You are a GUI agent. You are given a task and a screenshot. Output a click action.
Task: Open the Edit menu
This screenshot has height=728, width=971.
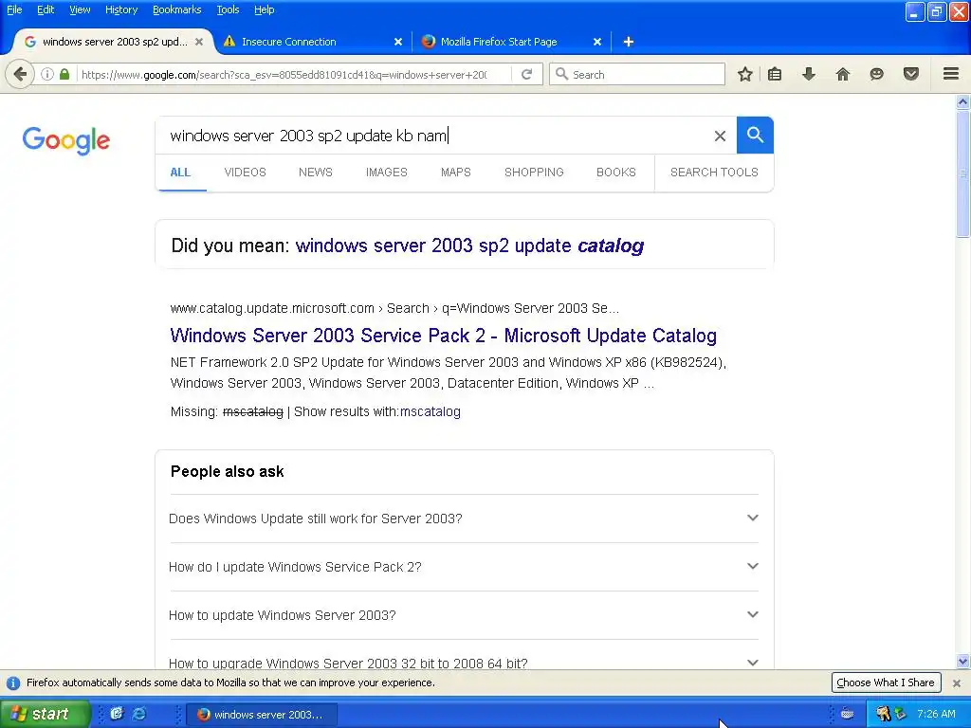[46, 9]
